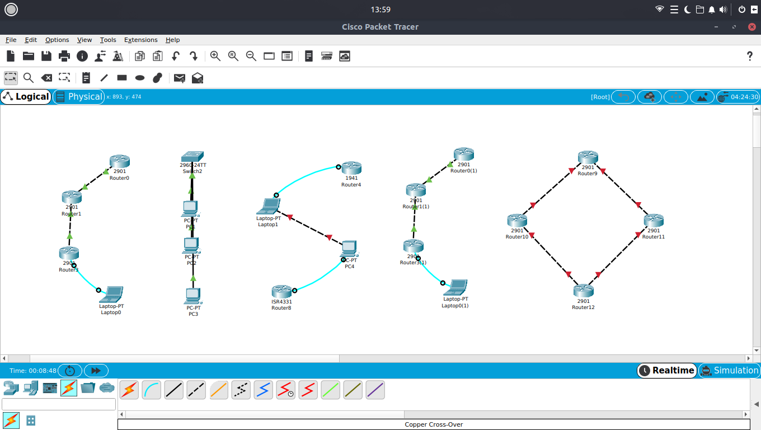Choose the Copper Cross-Over cable type
Image resolution: width=761 pixels, height=430 pixels.
(196, 390)
